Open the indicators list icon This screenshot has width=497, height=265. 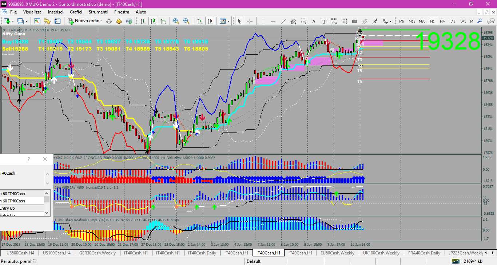[223, 21]
